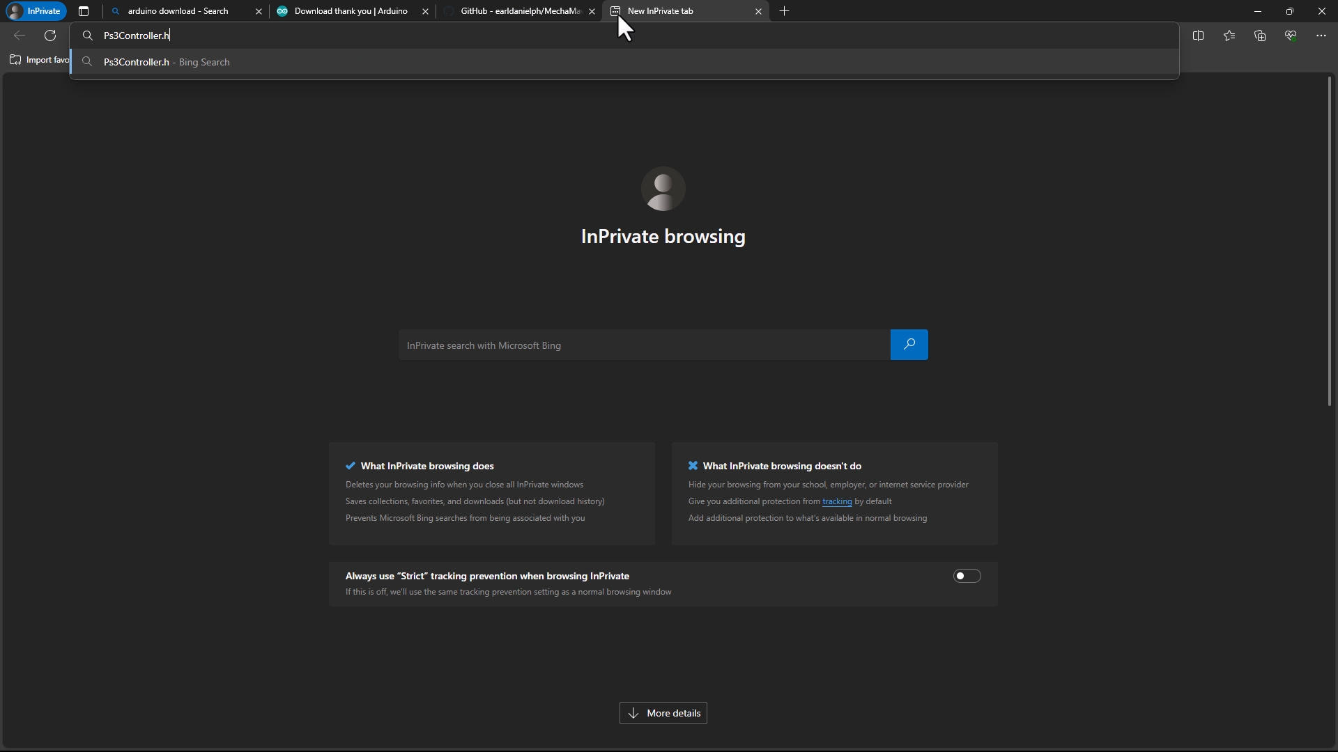Click the blue Bing search button

click(909, 345)
